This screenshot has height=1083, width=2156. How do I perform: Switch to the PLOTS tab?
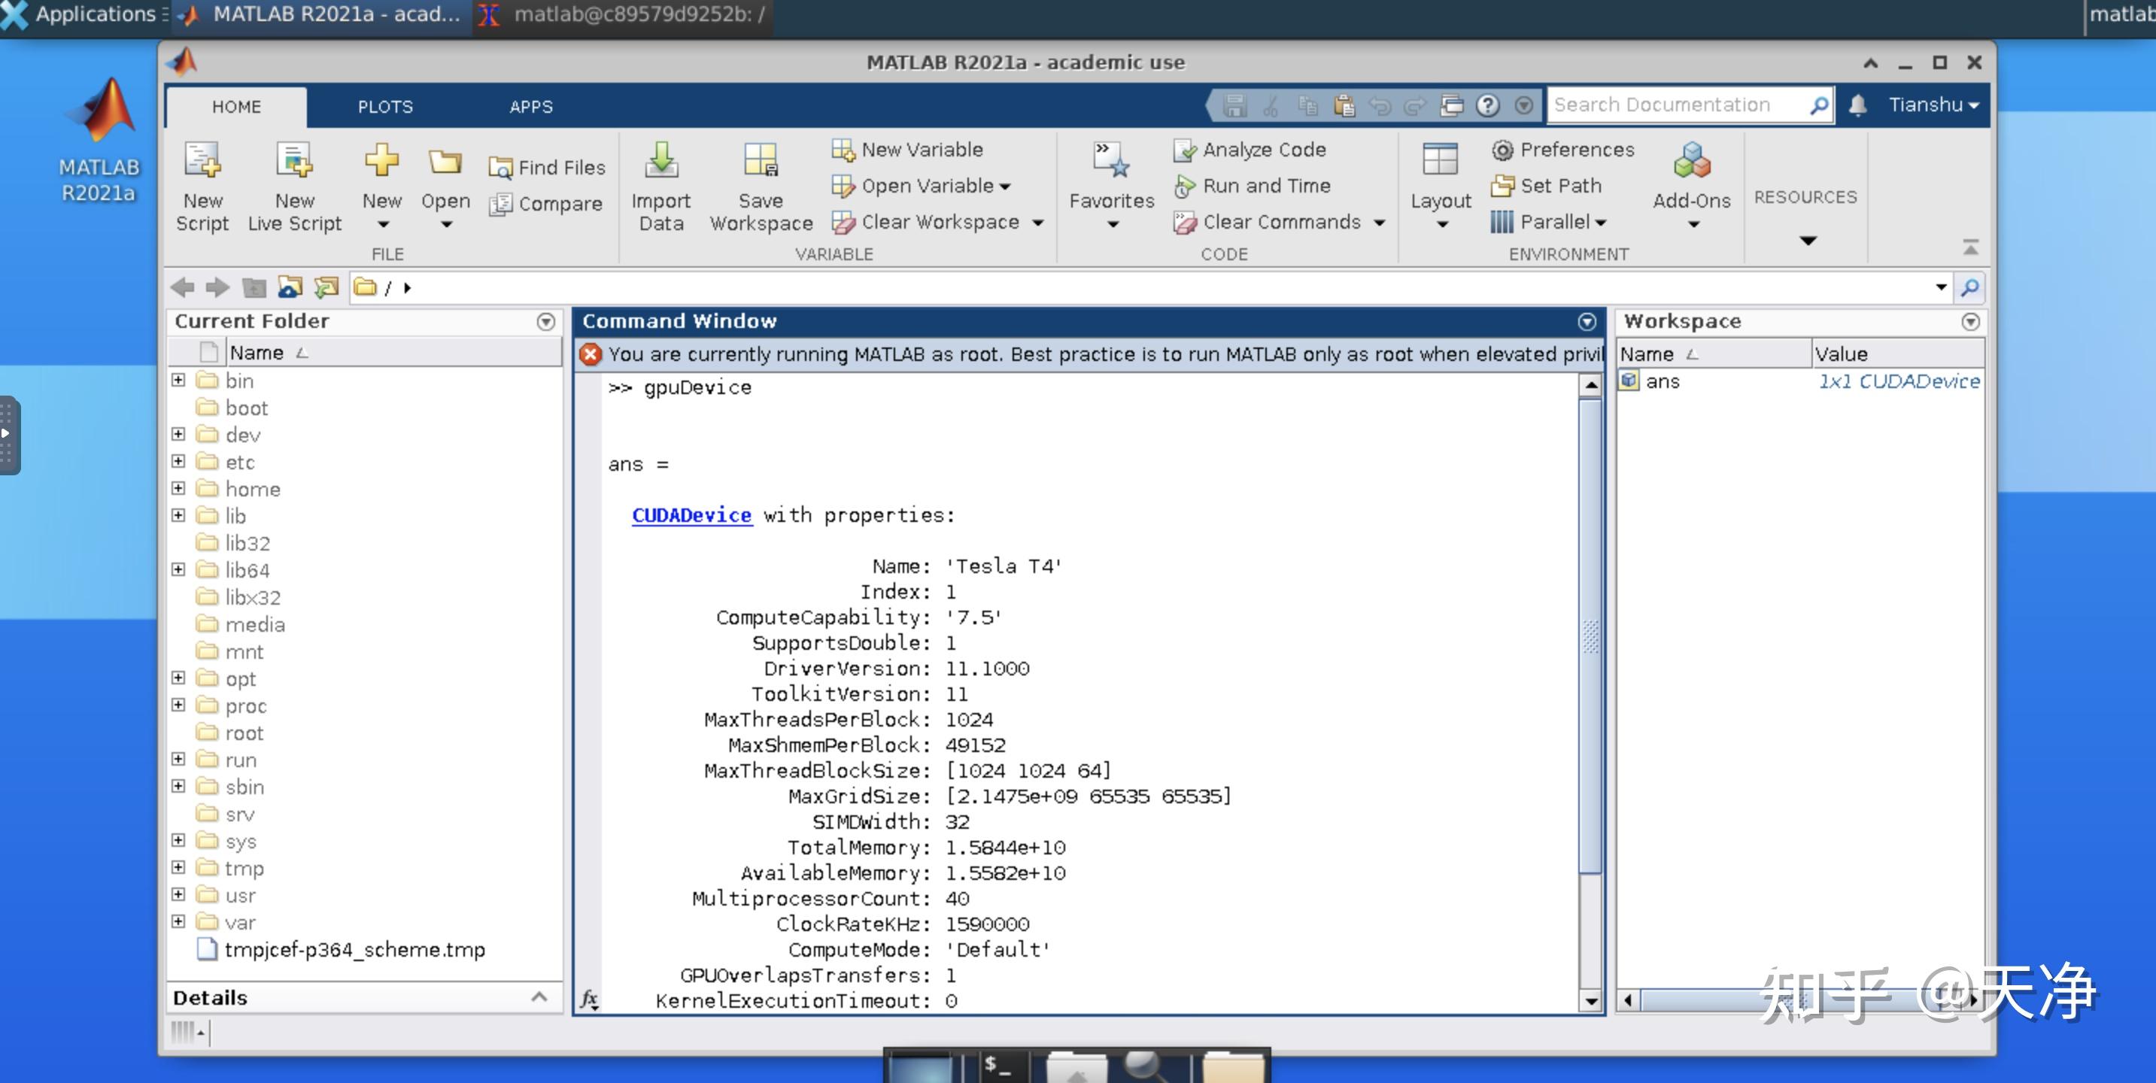click(385, 106)
